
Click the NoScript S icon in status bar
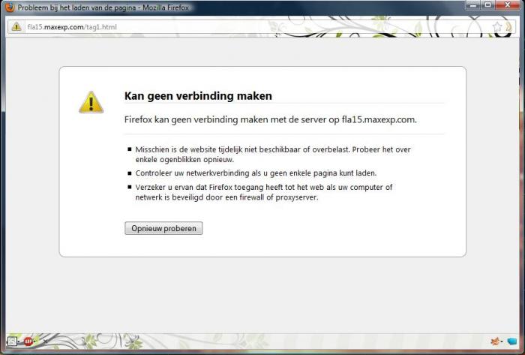click(x=13, y=341)
